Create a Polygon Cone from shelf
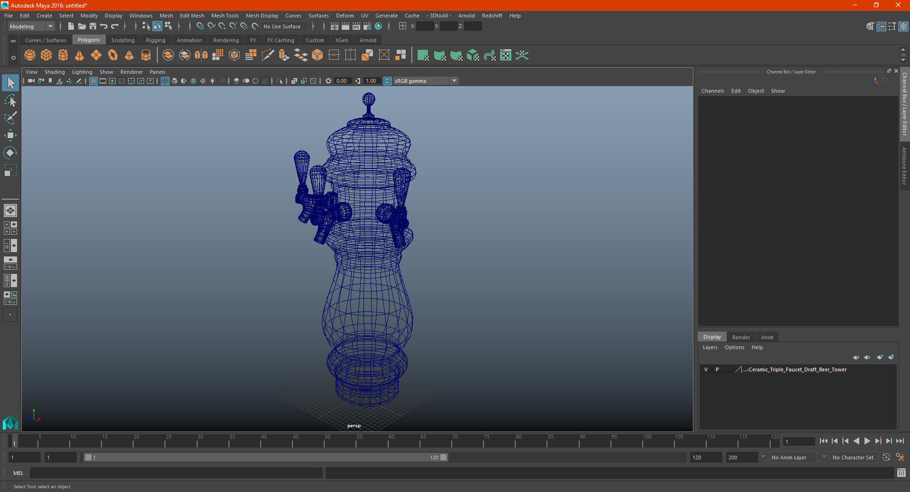910x492 pixels. pyautogui.click(x=80, y=55)
